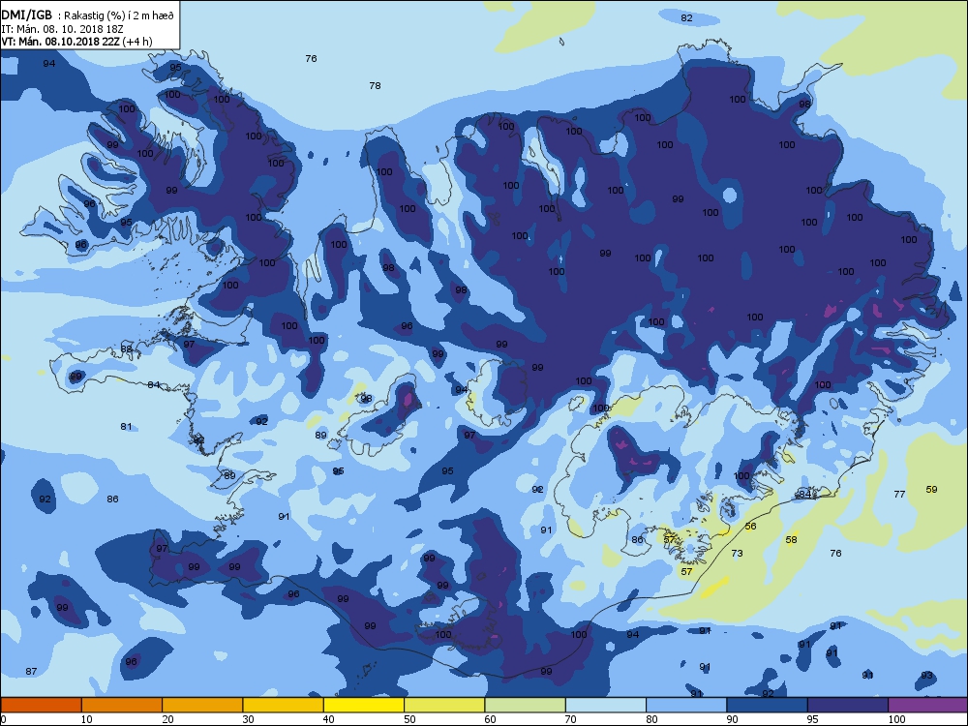Select the navy 95–100 legend swatch

coord(848,705)
